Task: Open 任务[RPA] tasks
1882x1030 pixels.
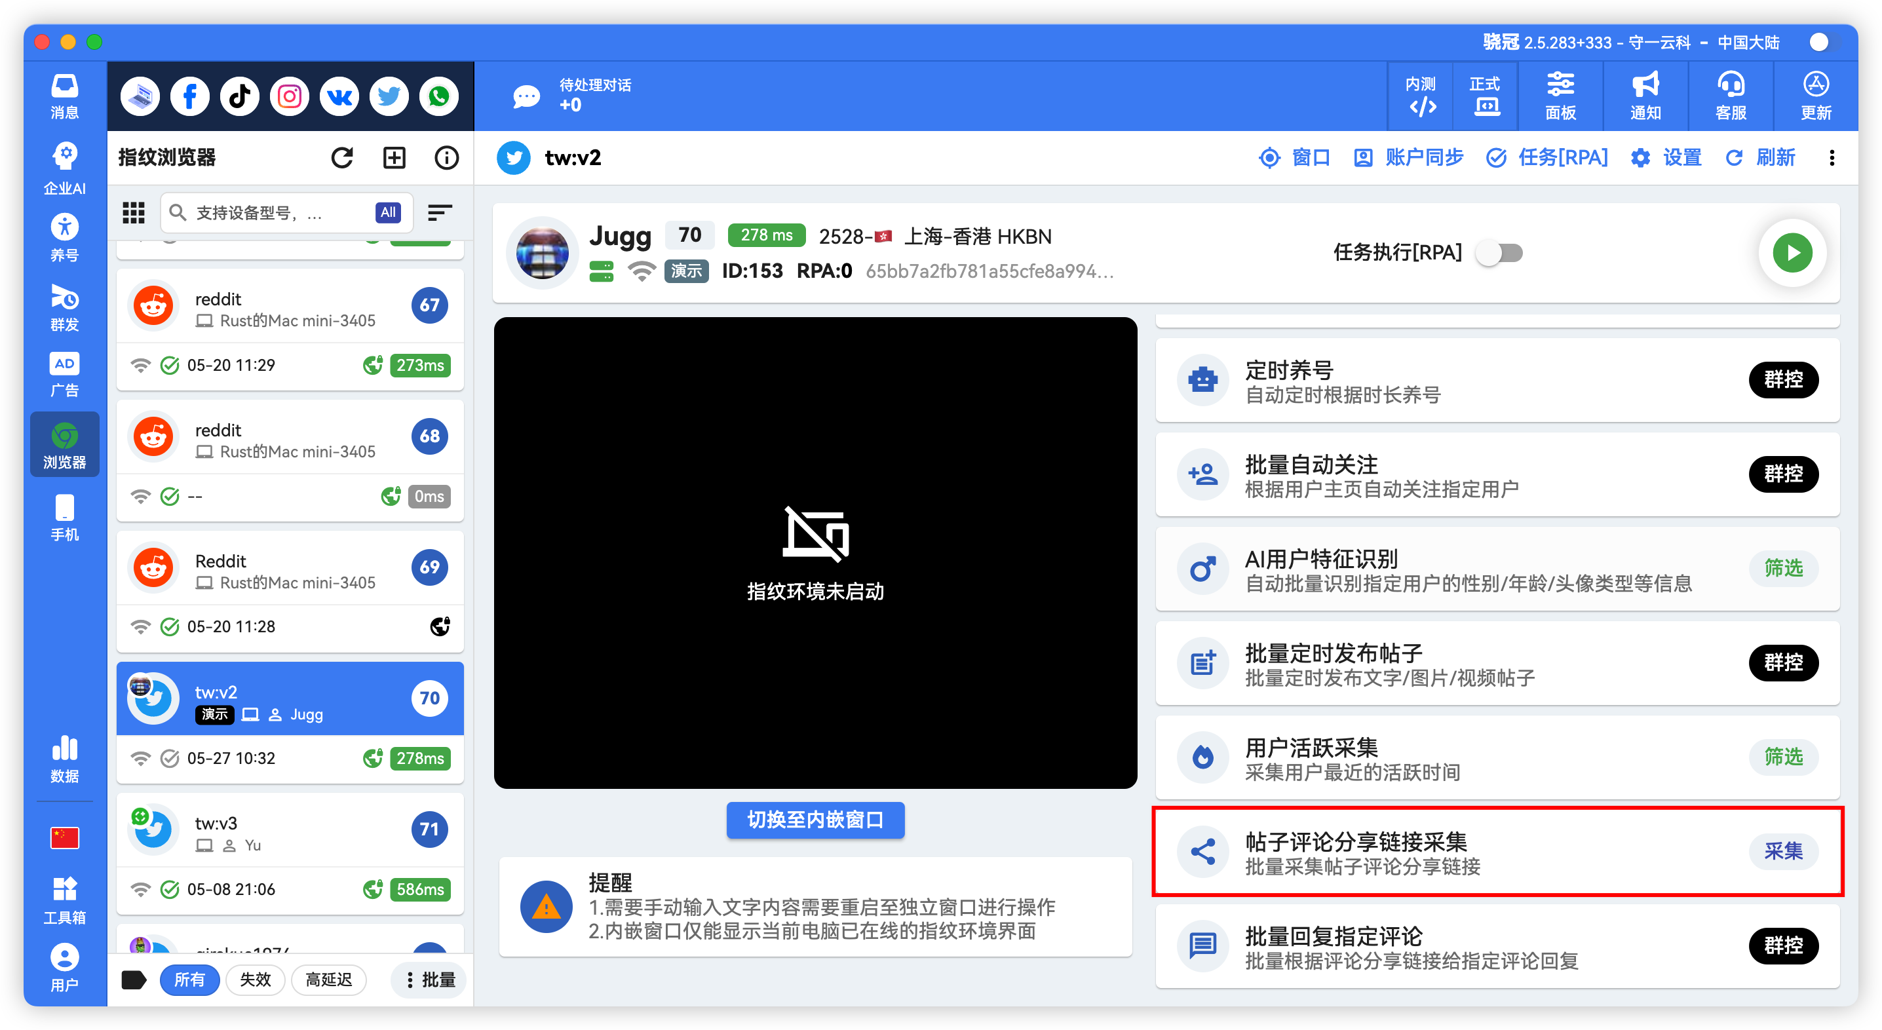Action: (1547, 158)
